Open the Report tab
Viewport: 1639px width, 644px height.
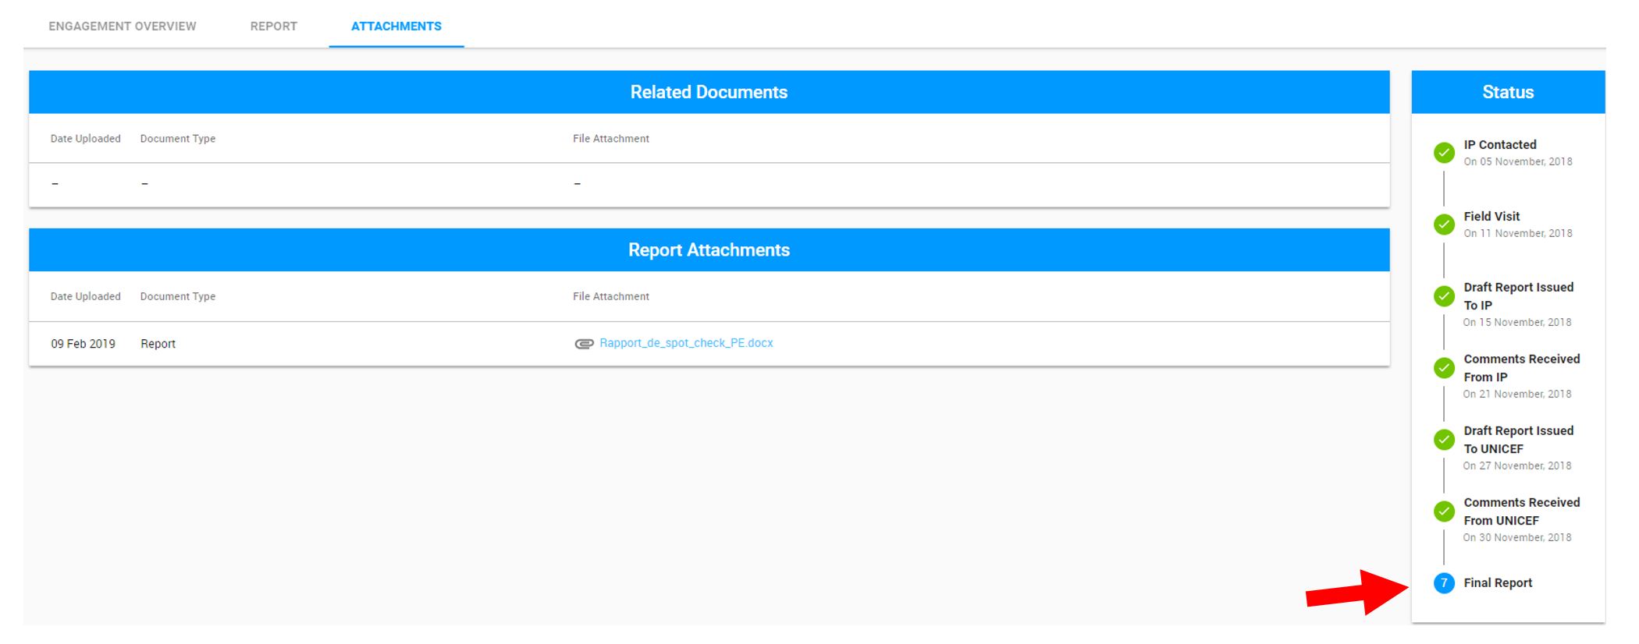[x=273, y=26]
